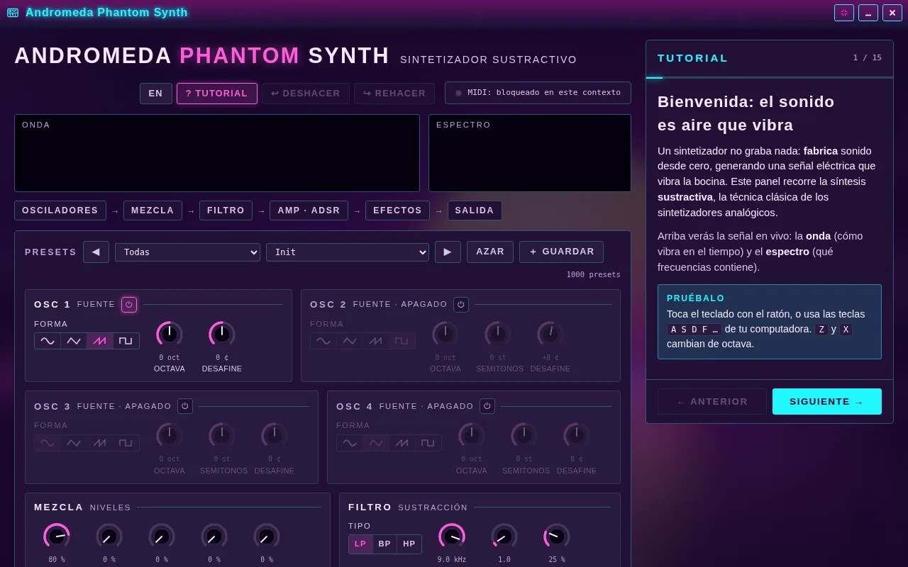908x567 pixels.
Task: Save the preset with + GUARDAR
Action: 561,252
